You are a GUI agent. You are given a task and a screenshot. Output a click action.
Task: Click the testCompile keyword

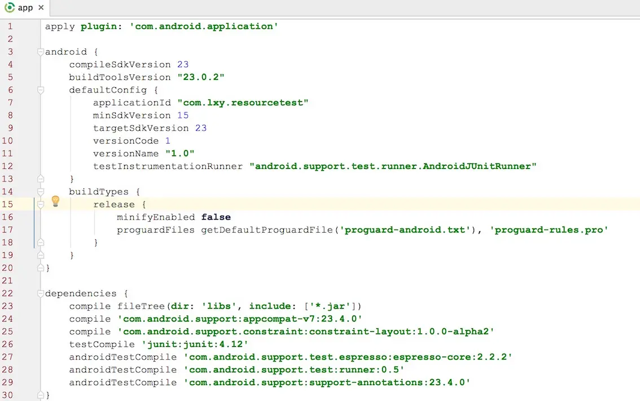tap(102, 344)
